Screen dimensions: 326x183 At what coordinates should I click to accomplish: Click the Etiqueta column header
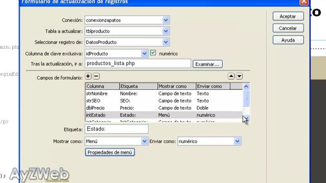click(x=139, y=86)
